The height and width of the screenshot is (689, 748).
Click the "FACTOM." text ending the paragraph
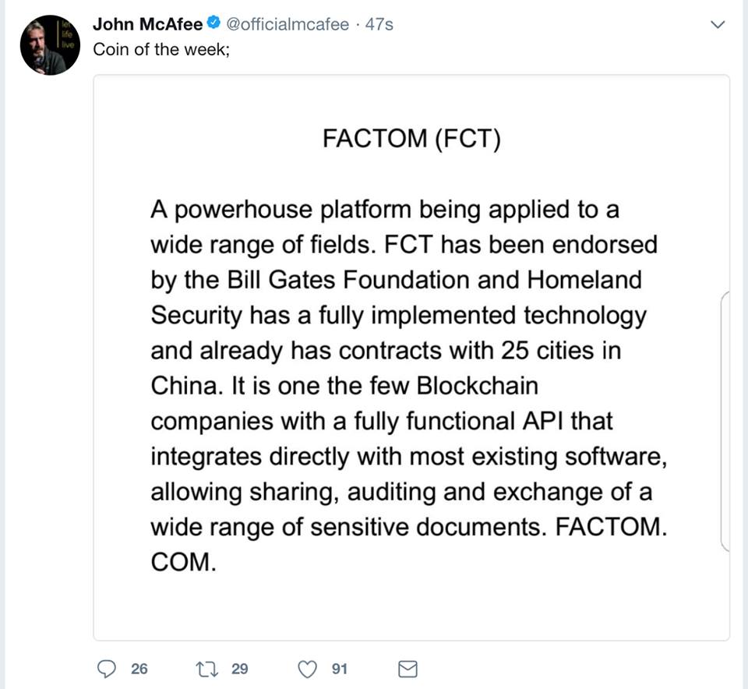611,527
